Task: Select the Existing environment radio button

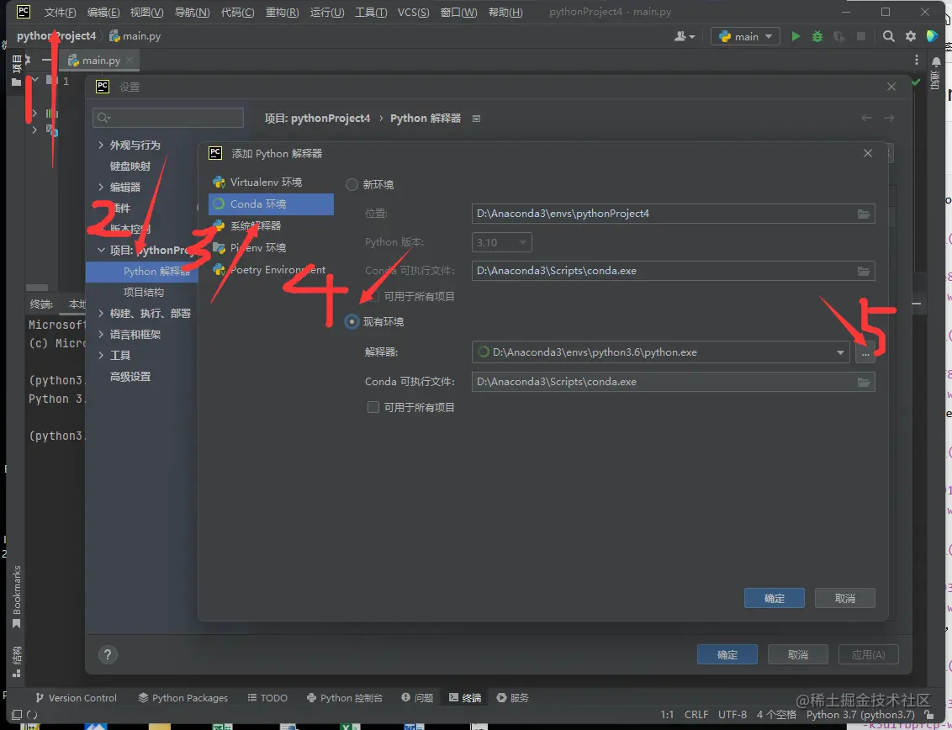Action: [x=352, y=322]
